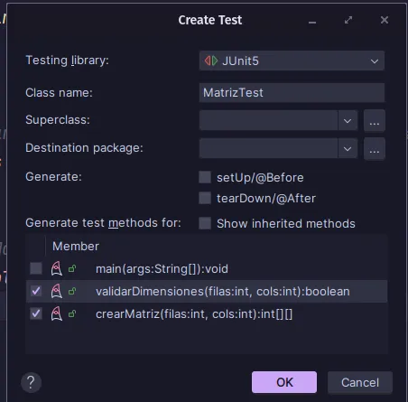Browse for Superclass with ellipsis button
The image size is (408, 402).
[x=375, y=120]
